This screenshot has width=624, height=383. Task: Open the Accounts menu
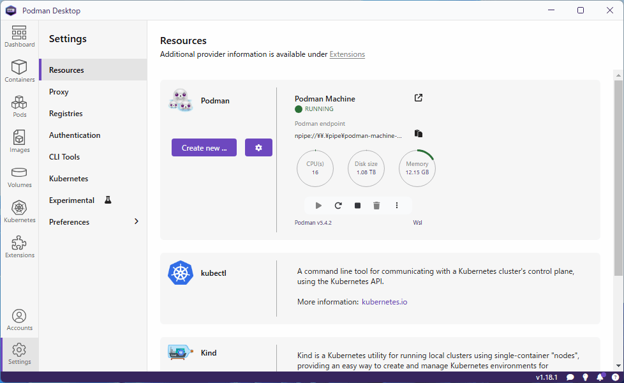tap(20, 320)
